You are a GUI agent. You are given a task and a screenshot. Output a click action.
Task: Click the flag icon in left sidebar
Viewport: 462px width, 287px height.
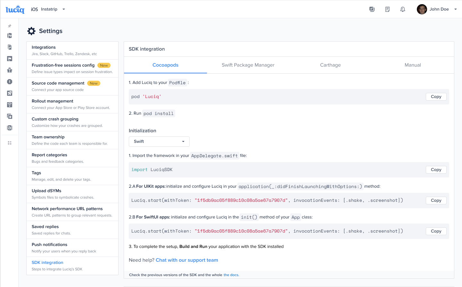(10, 59)
